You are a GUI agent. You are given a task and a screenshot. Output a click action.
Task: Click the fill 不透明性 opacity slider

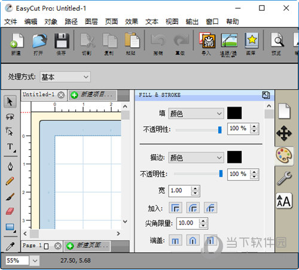pyautogui.click(x=199, y=130)
